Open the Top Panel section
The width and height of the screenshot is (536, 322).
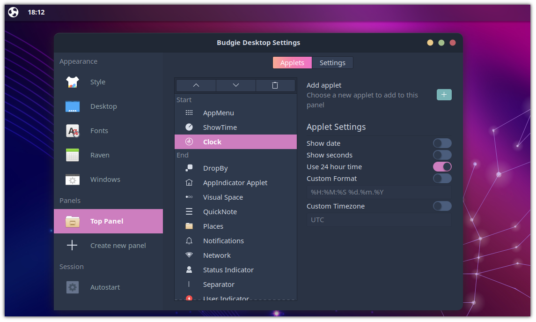pos(108,221)
